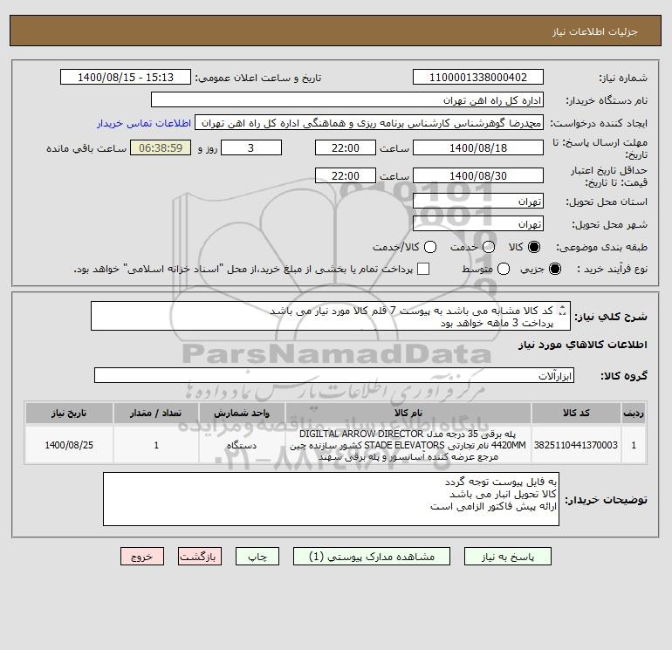This screenshot has height=650, width=672.
Task: Open the اطلاعات تماس خریدار link
Action: (x=144, y=123)
